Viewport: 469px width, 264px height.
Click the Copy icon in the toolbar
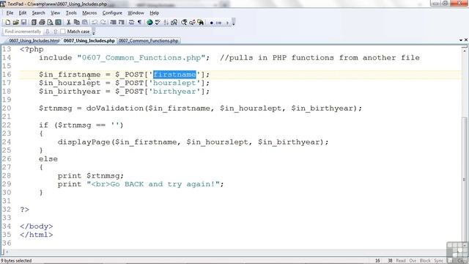click(76, 22)
